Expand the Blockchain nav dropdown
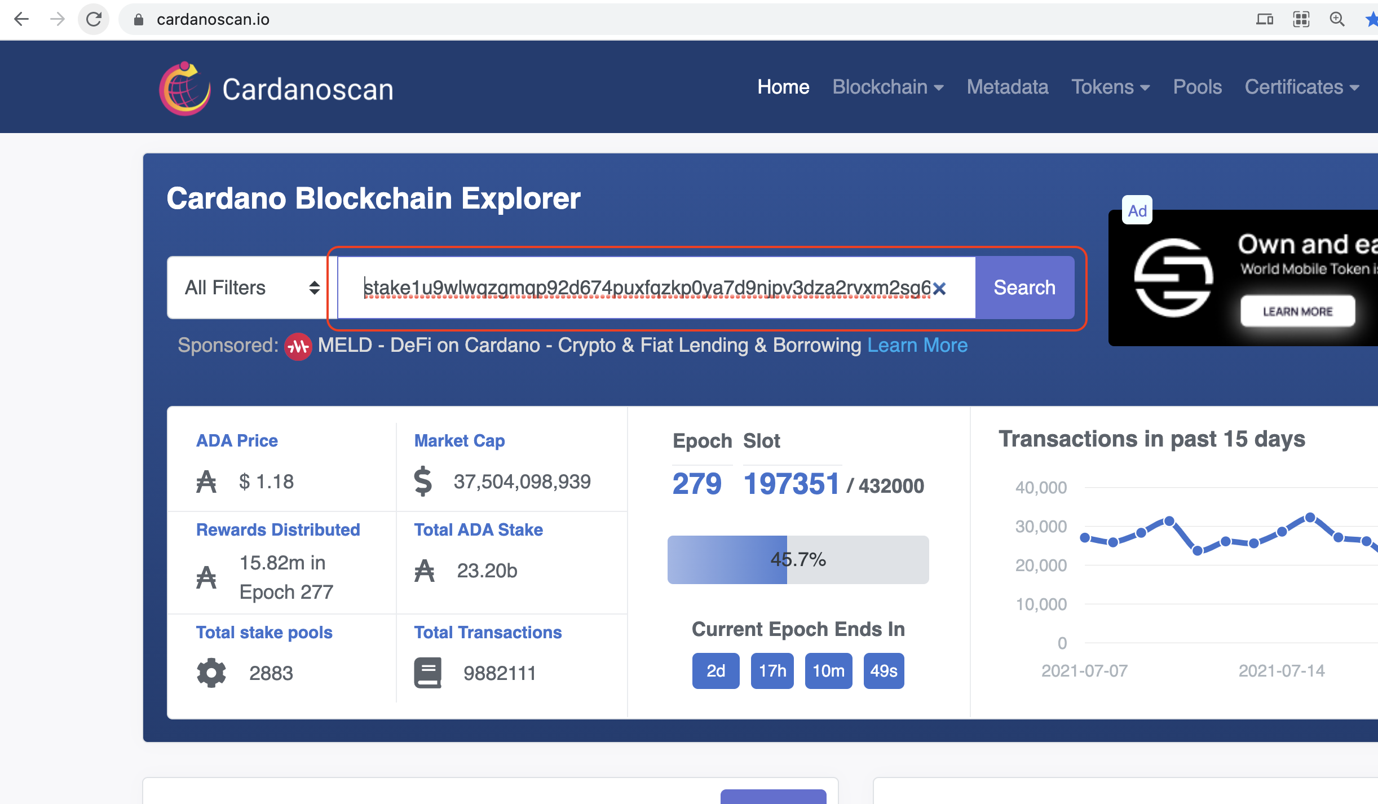 coord(888,87)
